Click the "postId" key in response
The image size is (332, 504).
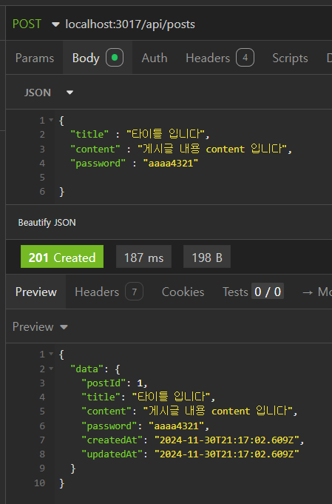(x=104, y=383)
